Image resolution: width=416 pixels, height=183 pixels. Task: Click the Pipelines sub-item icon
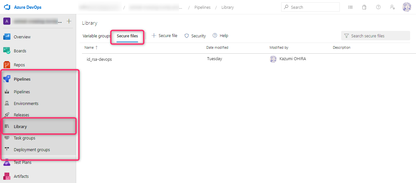tap(7, 92)
